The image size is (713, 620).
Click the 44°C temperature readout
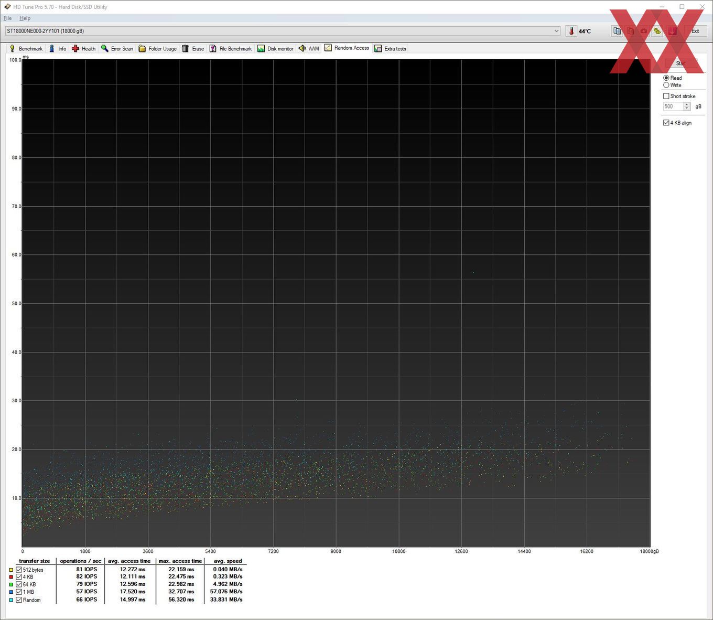pos(585,31)
